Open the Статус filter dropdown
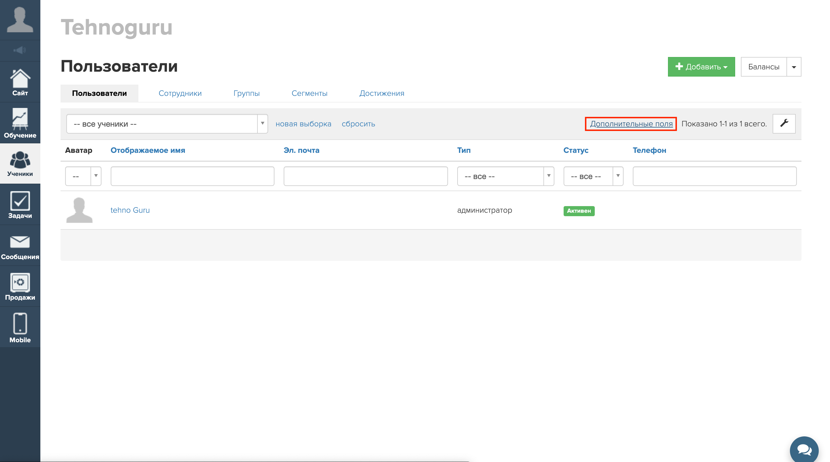 [x=593, y=176]
